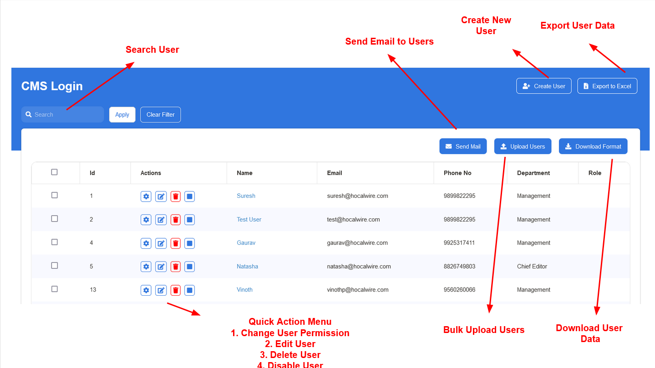Toggle the select-all checkbox in table header
The height and width of the screenshot is (368, 655).
[55, 172]
